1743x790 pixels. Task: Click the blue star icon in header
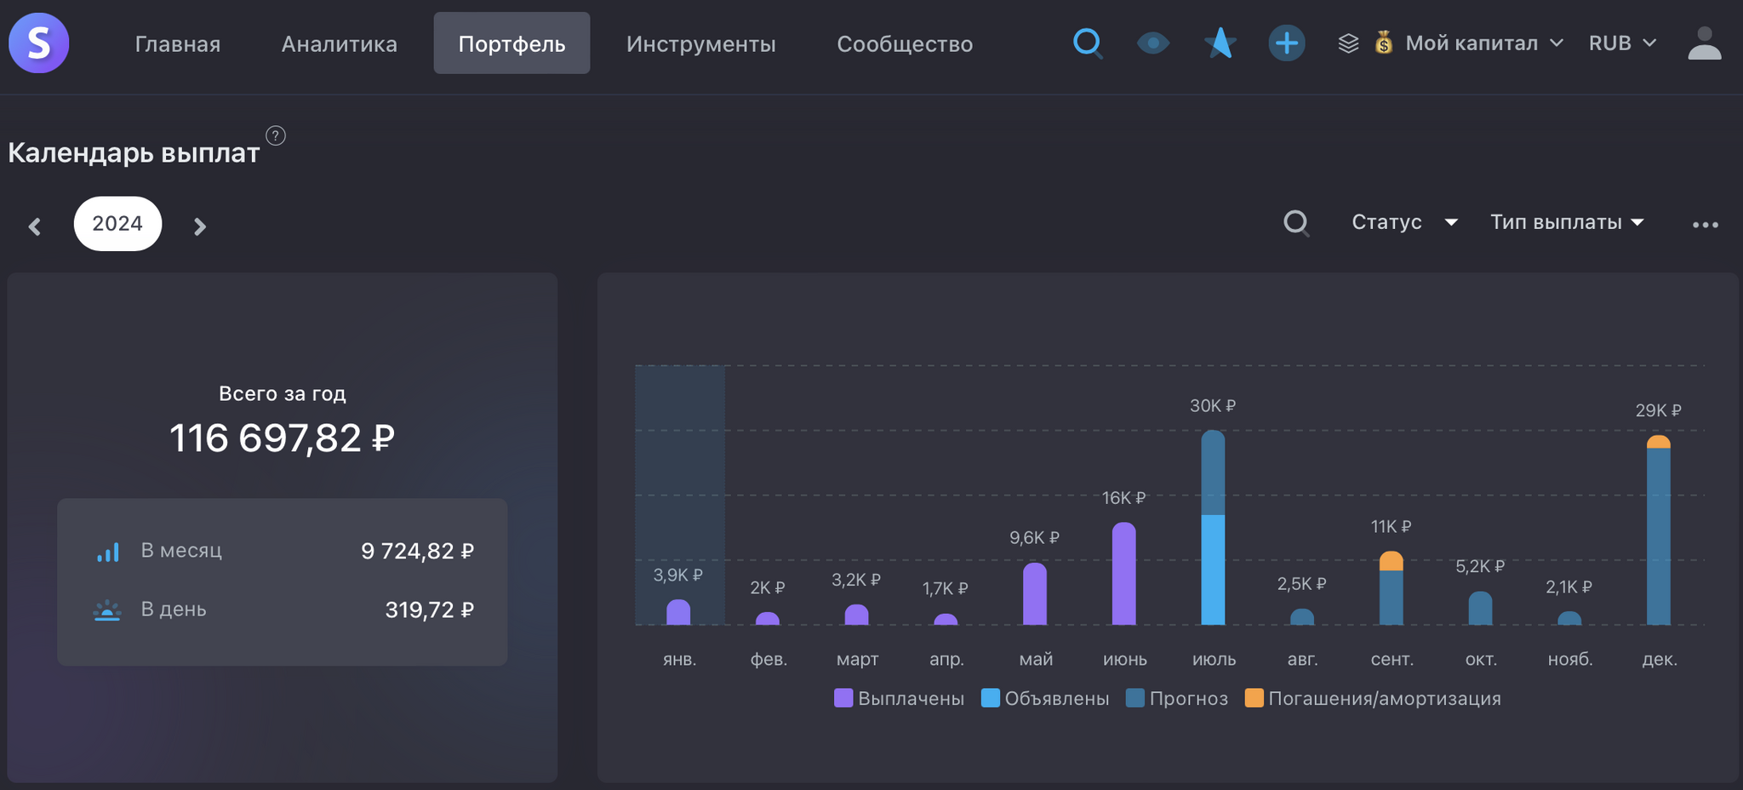pyautogui.click(x=1220, y=43)
